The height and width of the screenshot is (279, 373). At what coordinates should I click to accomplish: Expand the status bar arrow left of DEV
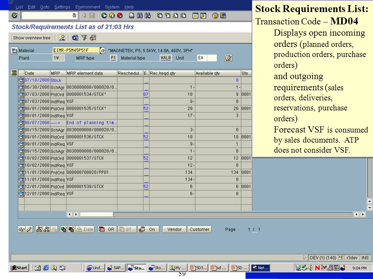304,257
